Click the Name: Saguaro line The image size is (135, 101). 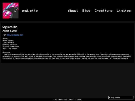click(8, 40)
